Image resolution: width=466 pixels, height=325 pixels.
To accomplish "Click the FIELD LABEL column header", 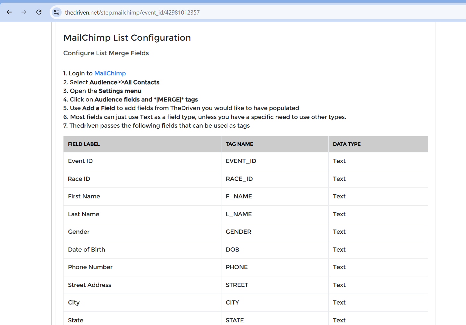I will pos(142,144).
